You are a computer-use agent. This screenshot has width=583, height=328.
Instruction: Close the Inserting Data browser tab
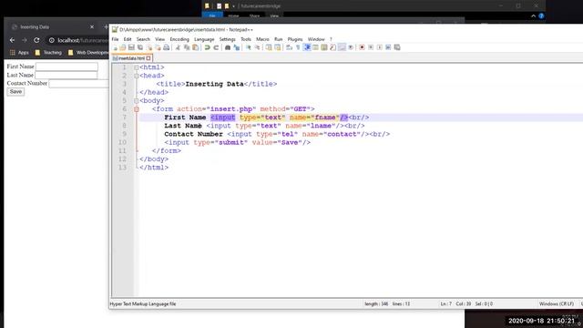click(x=92, y=26)
